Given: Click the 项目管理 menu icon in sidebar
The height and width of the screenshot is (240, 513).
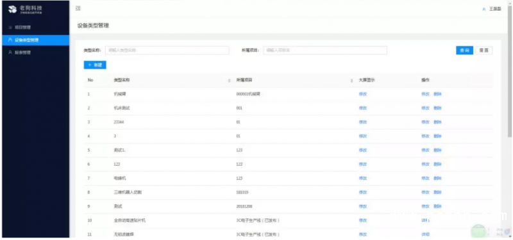Looking at the screenshot, I should tap(10, 28).
